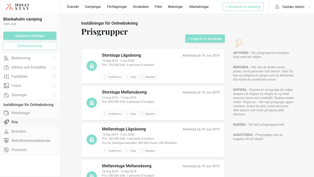Go to the Utbetalningar menu
The width and height of the screenshot is (314, 177).
(199, 7)
